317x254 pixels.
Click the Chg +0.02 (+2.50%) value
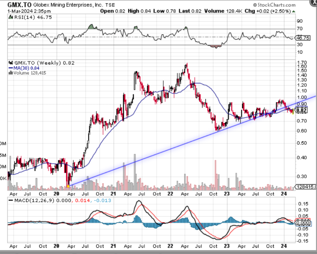click(268, 11)
